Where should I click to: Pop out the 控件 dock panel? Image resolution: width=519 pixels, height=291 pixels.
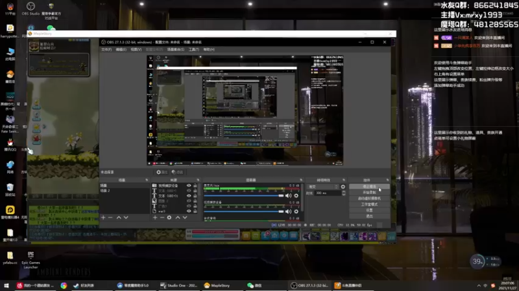(387, 180)
